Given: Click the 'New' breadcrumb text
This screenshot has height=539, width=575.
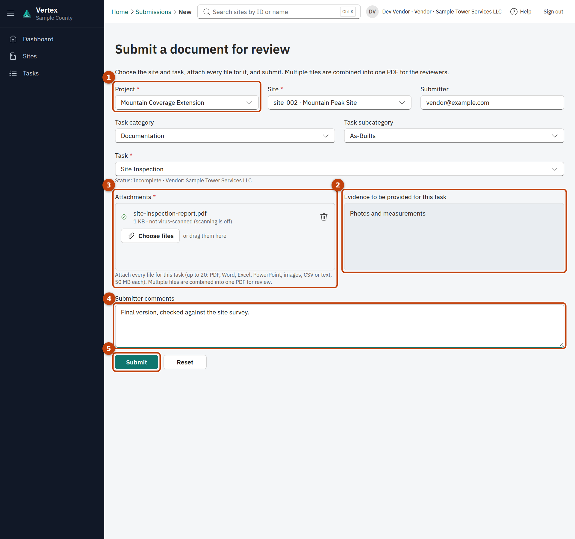Looking at the screenshot, I should coord(185,12).
